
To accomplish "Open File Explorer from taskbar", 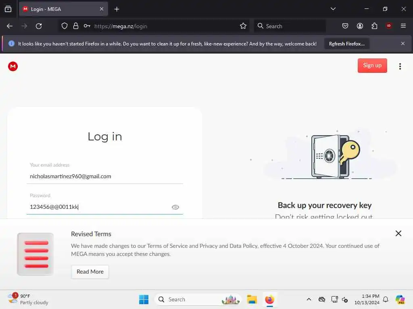I will 252,299.
